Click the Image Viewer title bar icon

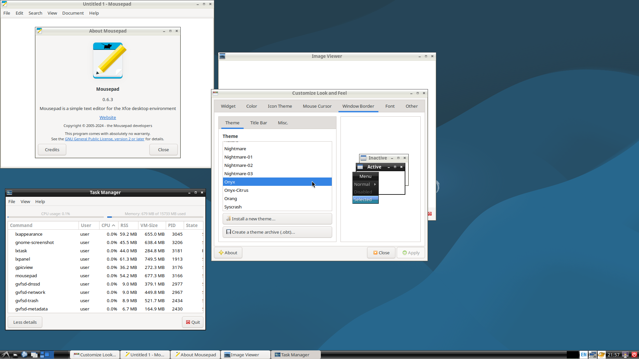click(222, 56)
